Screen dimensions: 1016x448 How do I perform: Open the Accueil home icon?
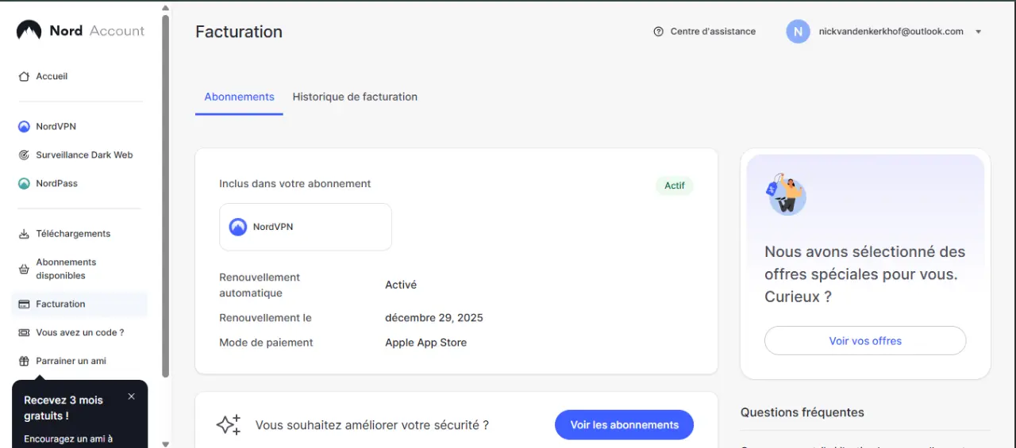24,77
